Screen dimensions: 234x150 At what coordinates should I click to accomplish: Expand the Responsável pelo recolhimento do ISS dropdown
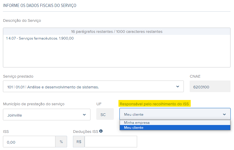coord(175,114)
